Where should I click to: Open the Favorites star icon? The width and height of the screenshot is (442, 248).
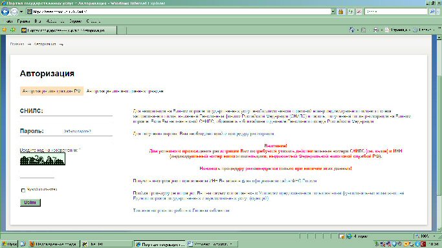tap(5, 30)
